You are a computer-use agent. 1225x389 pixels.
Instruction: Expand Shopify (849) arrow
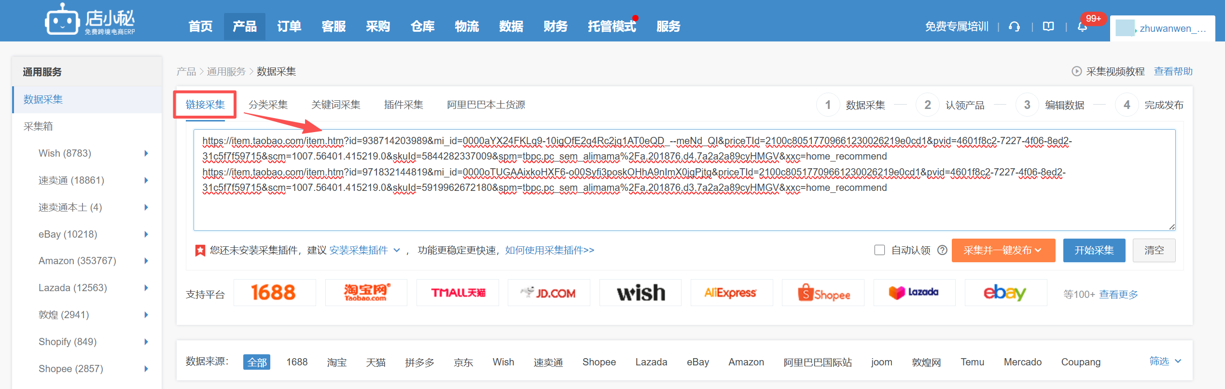(146, 342)
